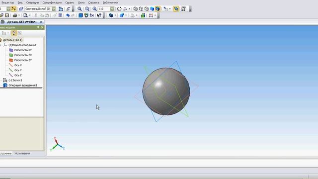Open the Редактор menu
Screen dimensions: 318x179
(8, 2)
